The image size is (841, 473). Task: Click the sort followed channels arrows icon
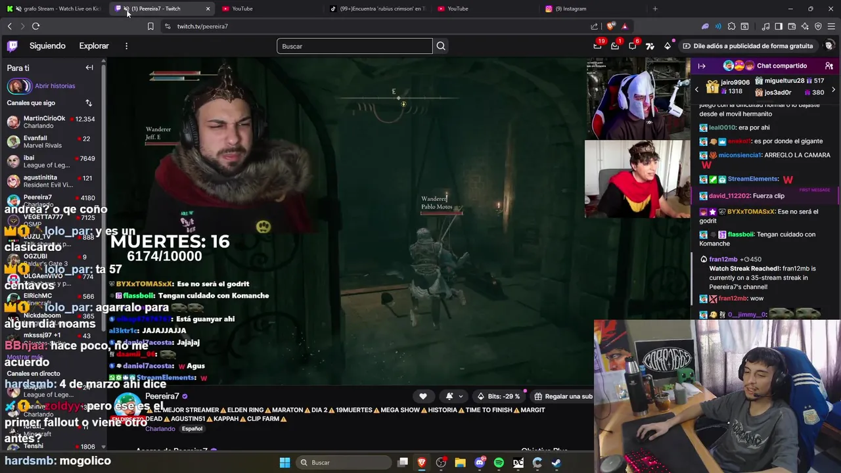tap(89, 103)
